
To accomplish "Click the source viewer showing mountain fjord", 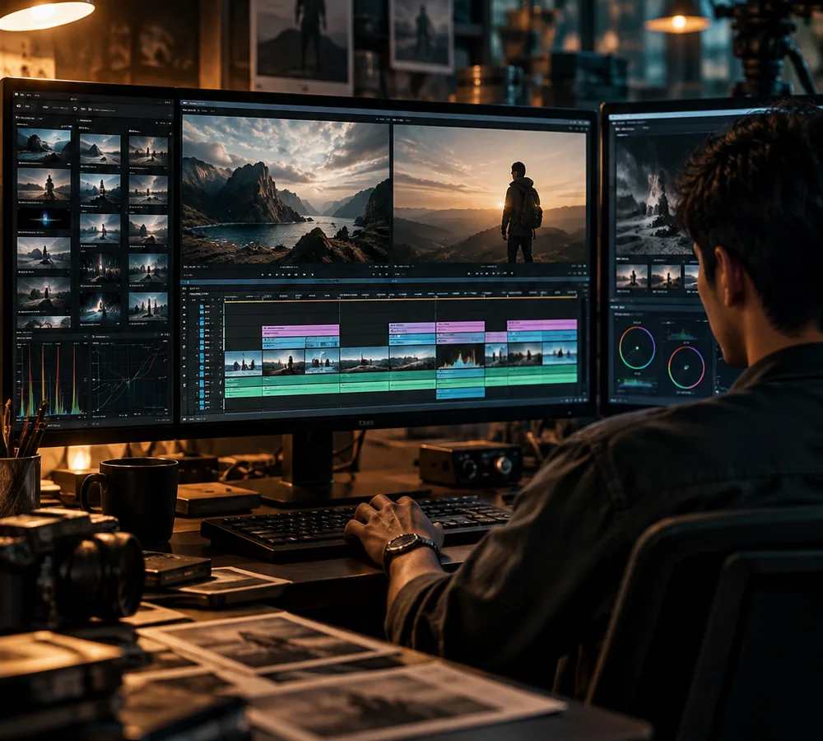I will coord(286,189).
